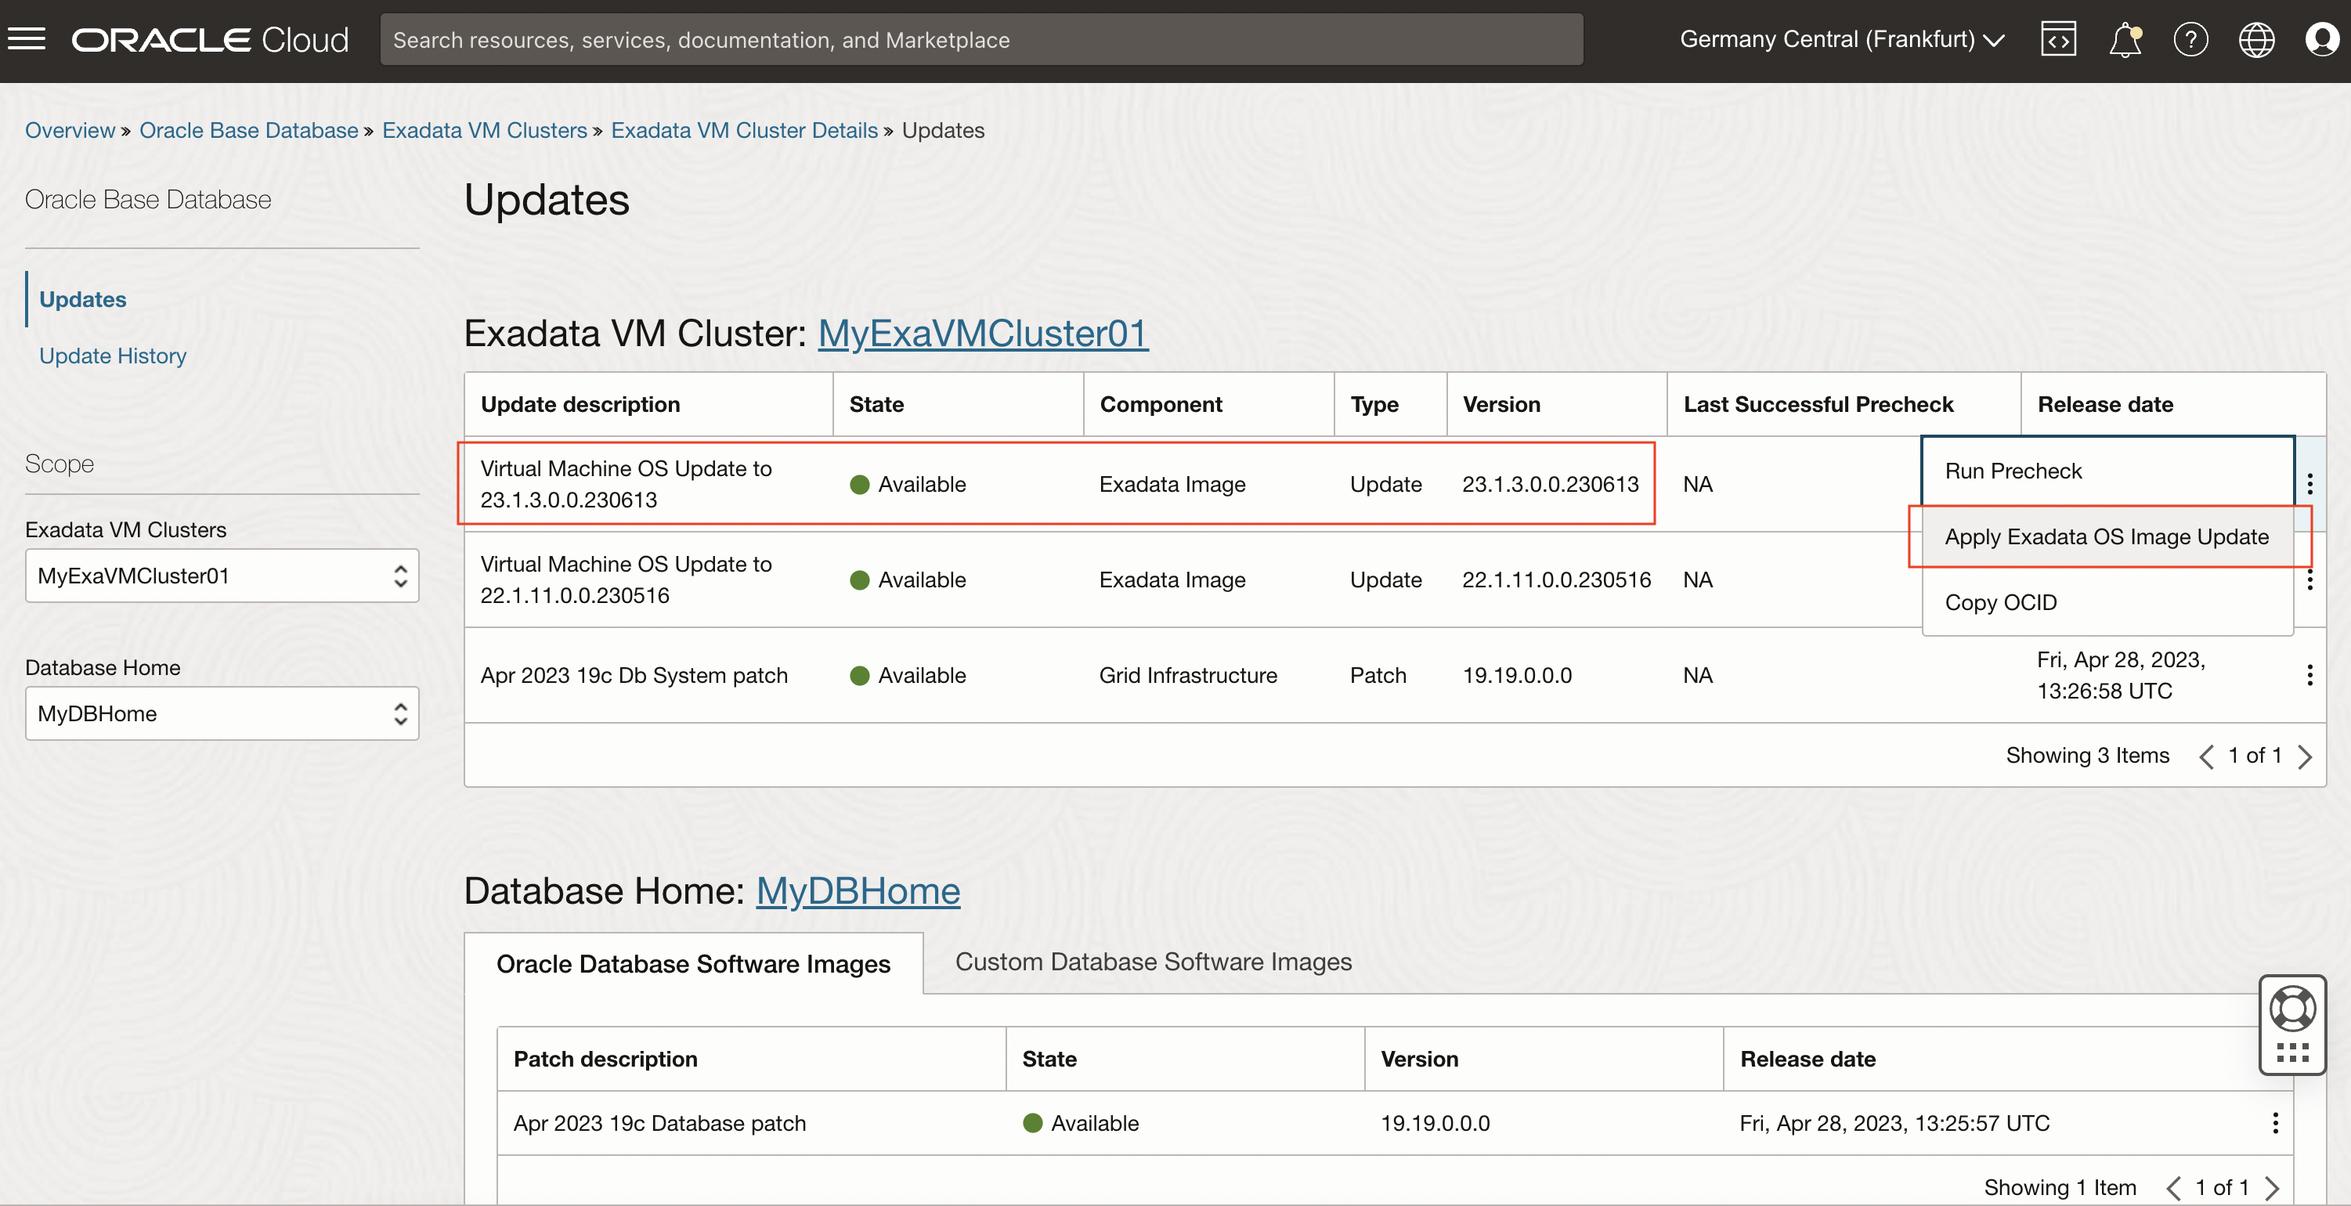The height and width of the screenshot is (1206, 2351).
Task: Switch to Oracle Database Software Images tab
Action: pyautogui.click(x=693, y=964)
